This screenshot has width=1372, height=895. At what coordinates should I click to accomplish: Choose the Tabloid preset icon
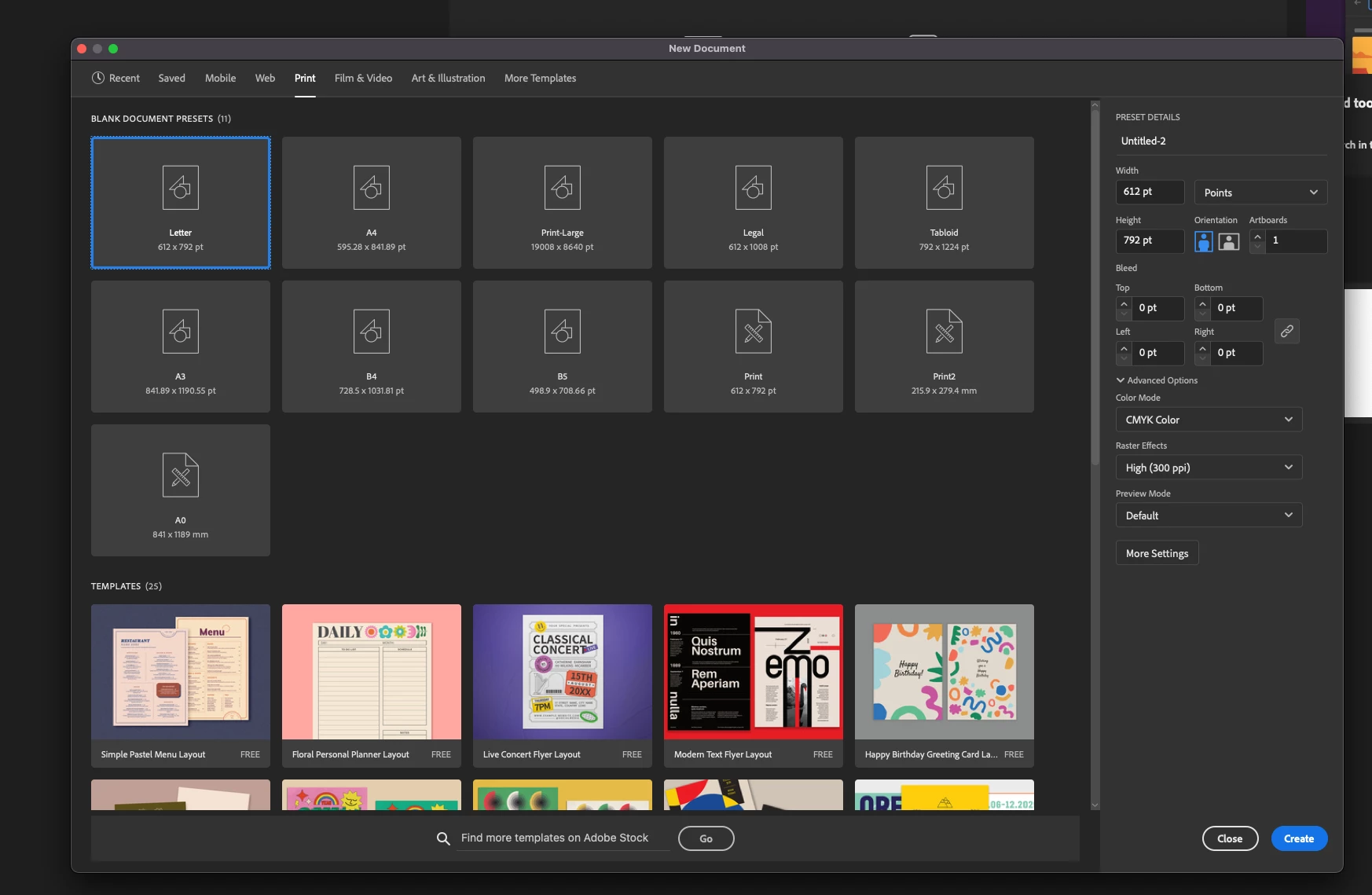coord(945,187)
